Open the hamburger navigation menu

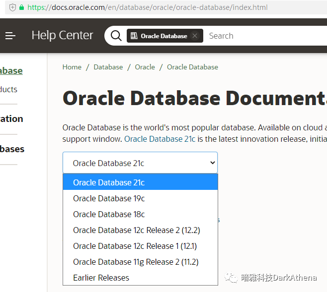[10, 36]
